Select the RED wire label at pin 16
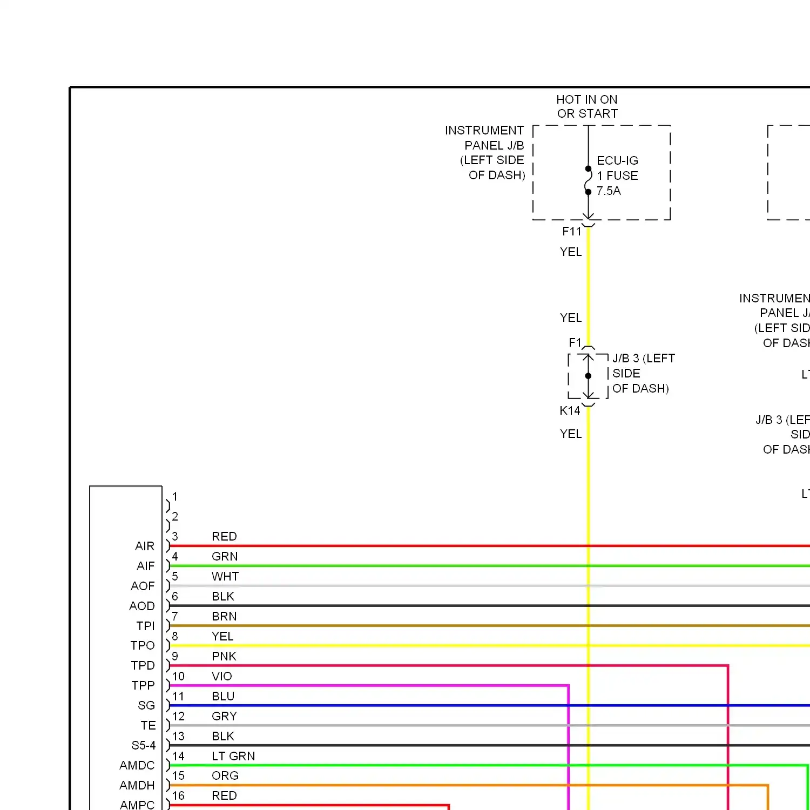The width and height of the screenshot is (810, 810). [x=224, y=795]
